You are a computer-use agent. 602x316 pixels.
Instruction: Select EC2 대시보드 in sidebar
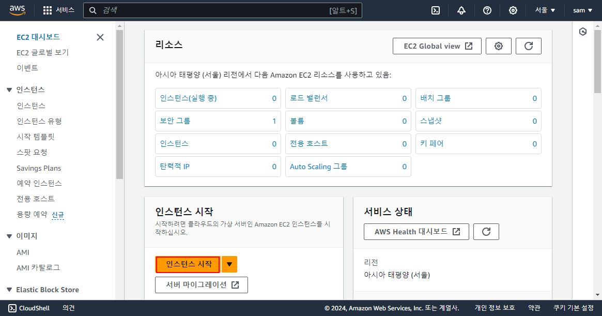coord(38,37)
